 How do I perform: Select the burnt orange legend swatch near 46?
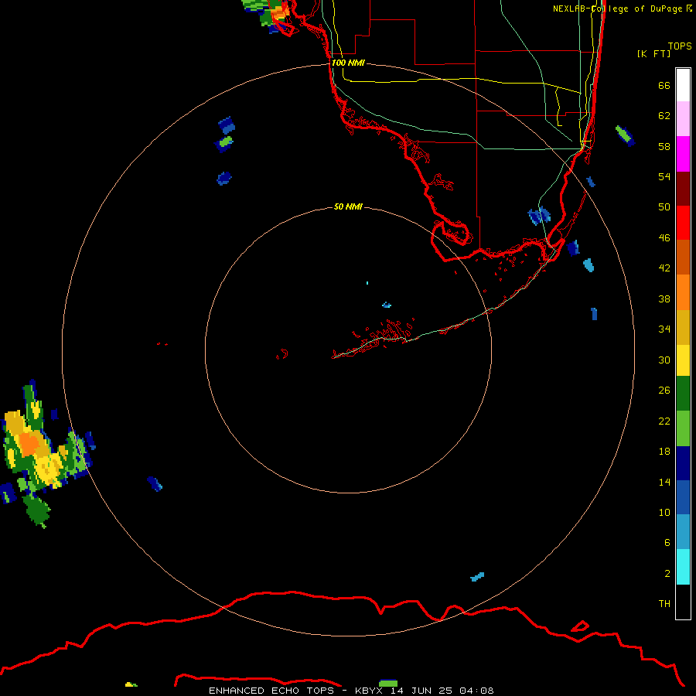[683, 258]
